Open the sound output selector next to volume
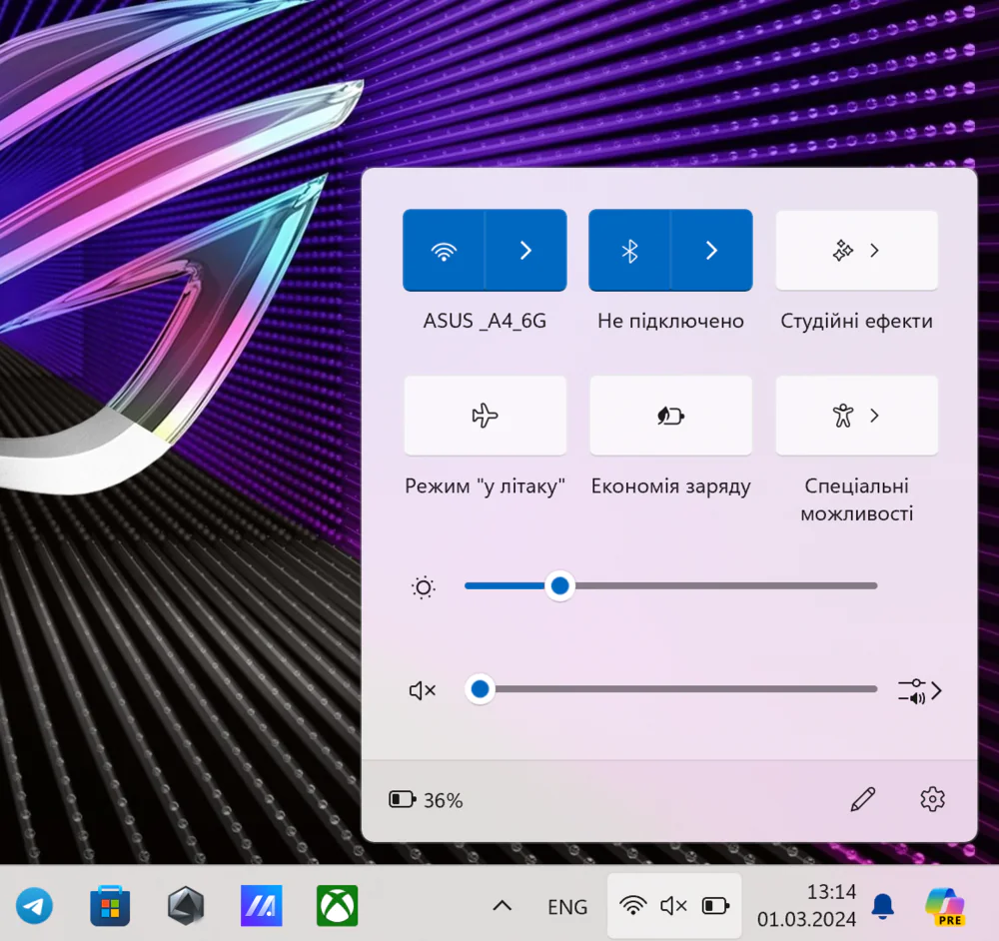 coord(919,690)
